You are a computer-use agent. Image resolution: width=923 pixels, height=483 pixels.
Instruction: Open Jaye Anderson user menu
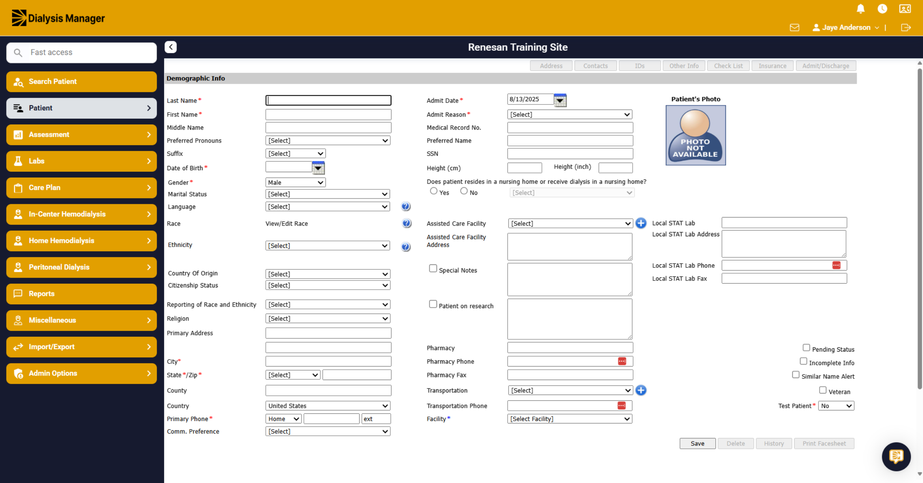(x=846, y=27)
